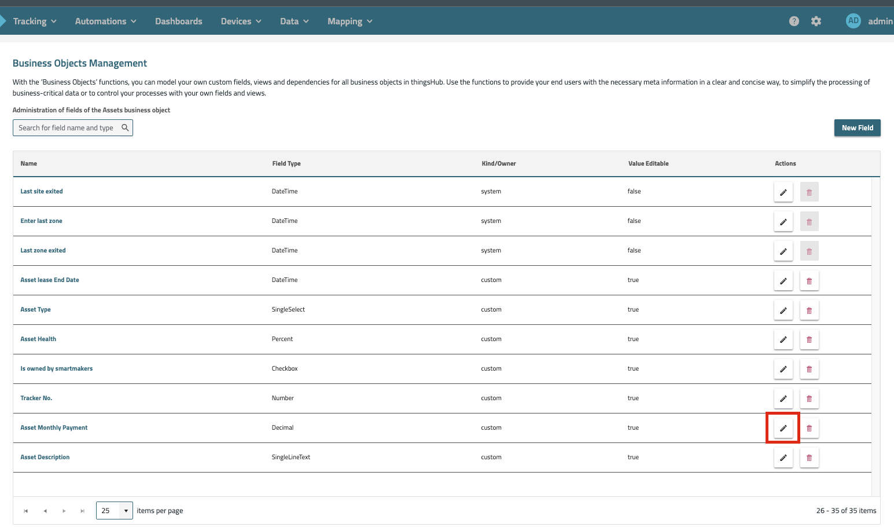Go to the previous page of results

tap(45, 511)
